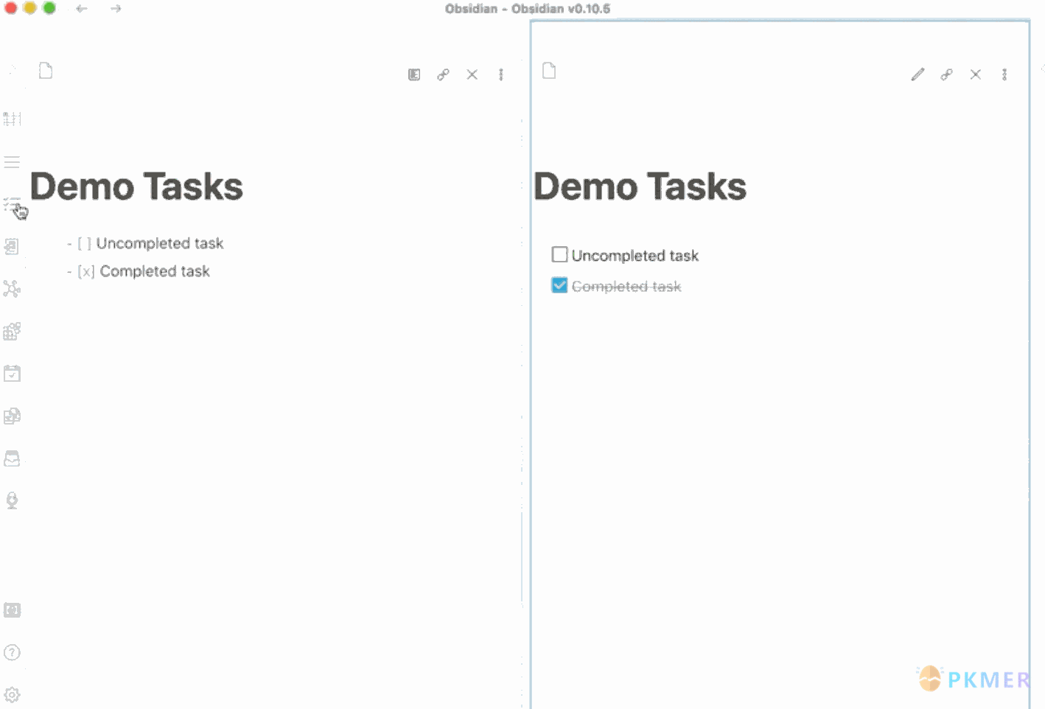1045x709 pixels.
Task: Click the inbox tray icon in the ribbon
Action: [x=12, y=458]
